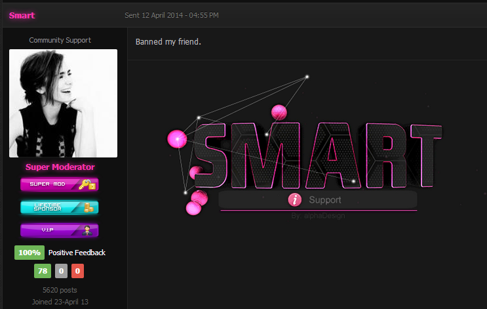Open the Smart username profile link
Viewport: 487px width, 309px height.
22,15
